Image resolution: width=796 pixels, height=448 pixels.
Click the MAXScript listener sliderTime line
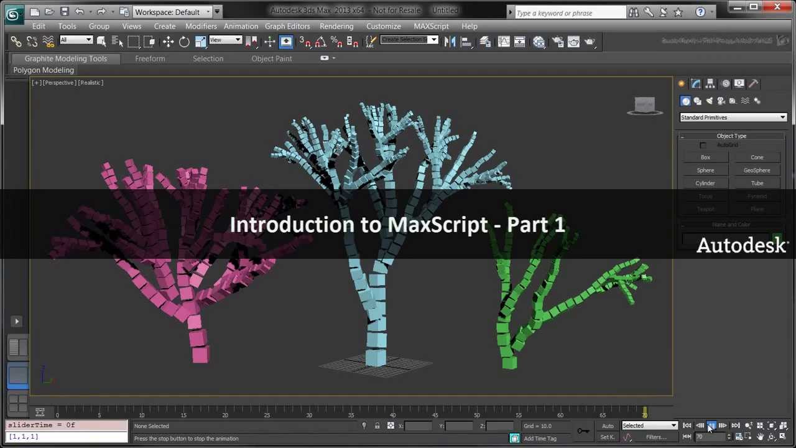pos(67,425)
